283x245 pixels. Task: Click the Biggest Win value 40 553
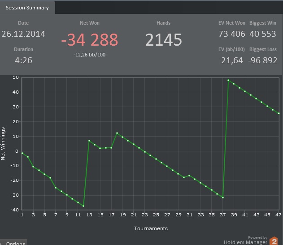point(263,34)
